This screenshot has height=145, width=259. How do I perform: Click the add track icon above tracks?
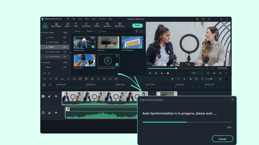[x=44, y=85]
